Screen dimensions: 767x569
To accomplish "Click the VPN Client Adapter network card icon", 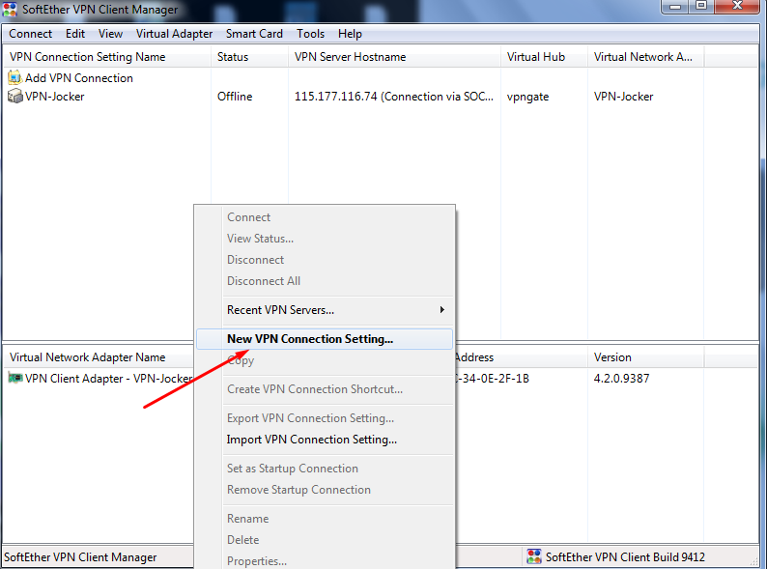I will (x=15, y=378).
